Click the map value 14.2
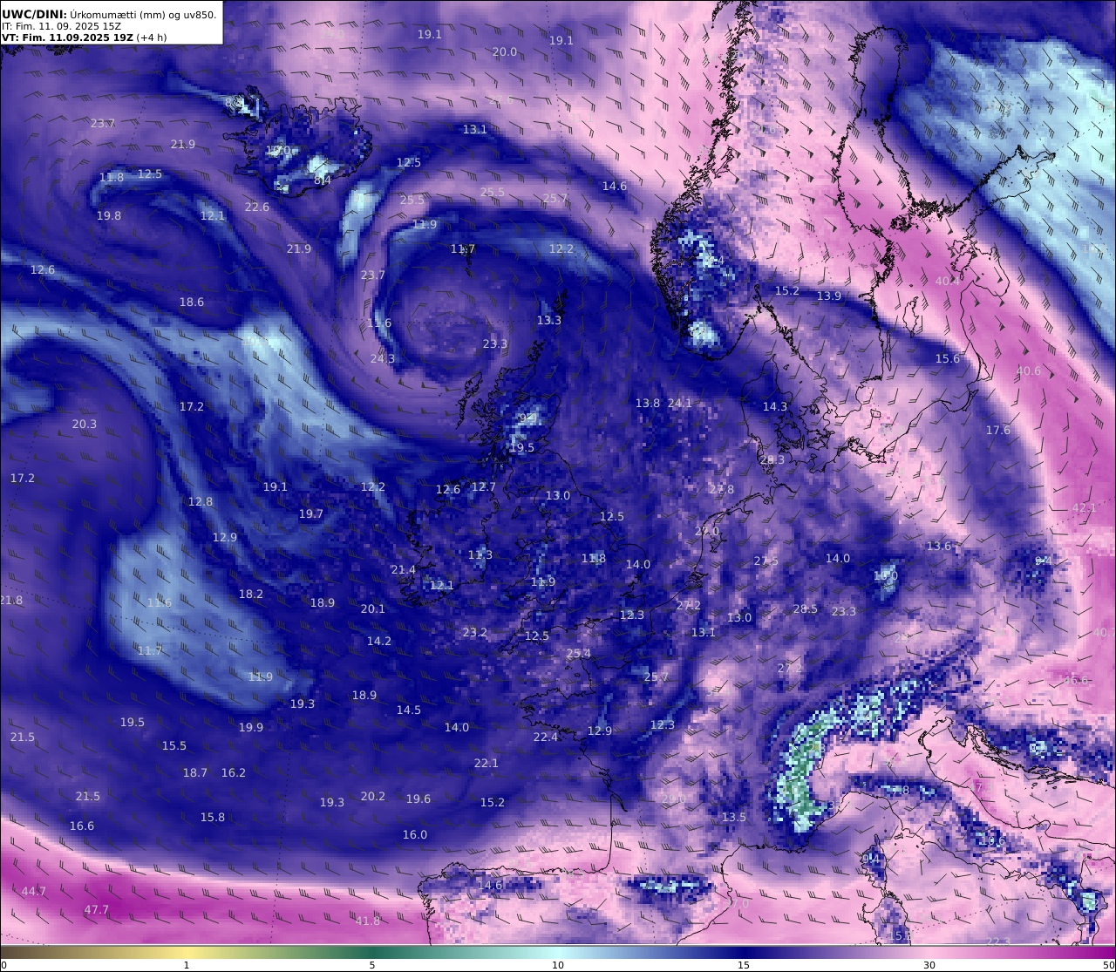The height and width of the screenshot is (972, 1116). coord(379,642)
